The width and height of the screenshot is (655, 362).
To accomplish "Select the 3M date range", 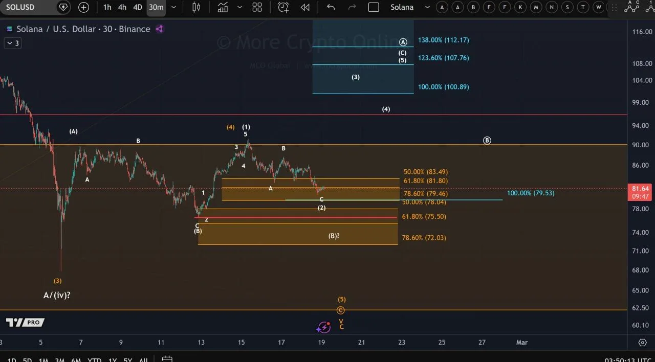I will pos(60,360).
